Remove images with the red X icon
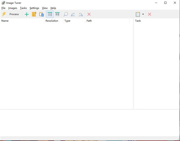 point(89,14)
